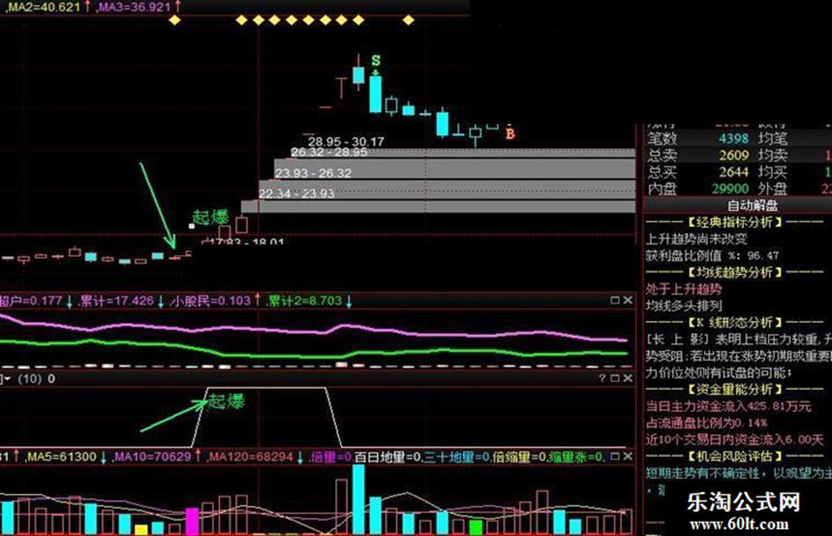Click the 【资金量能分析】 section heading
832x536 pixels.
pyautogui.click(x=735, y=390)
